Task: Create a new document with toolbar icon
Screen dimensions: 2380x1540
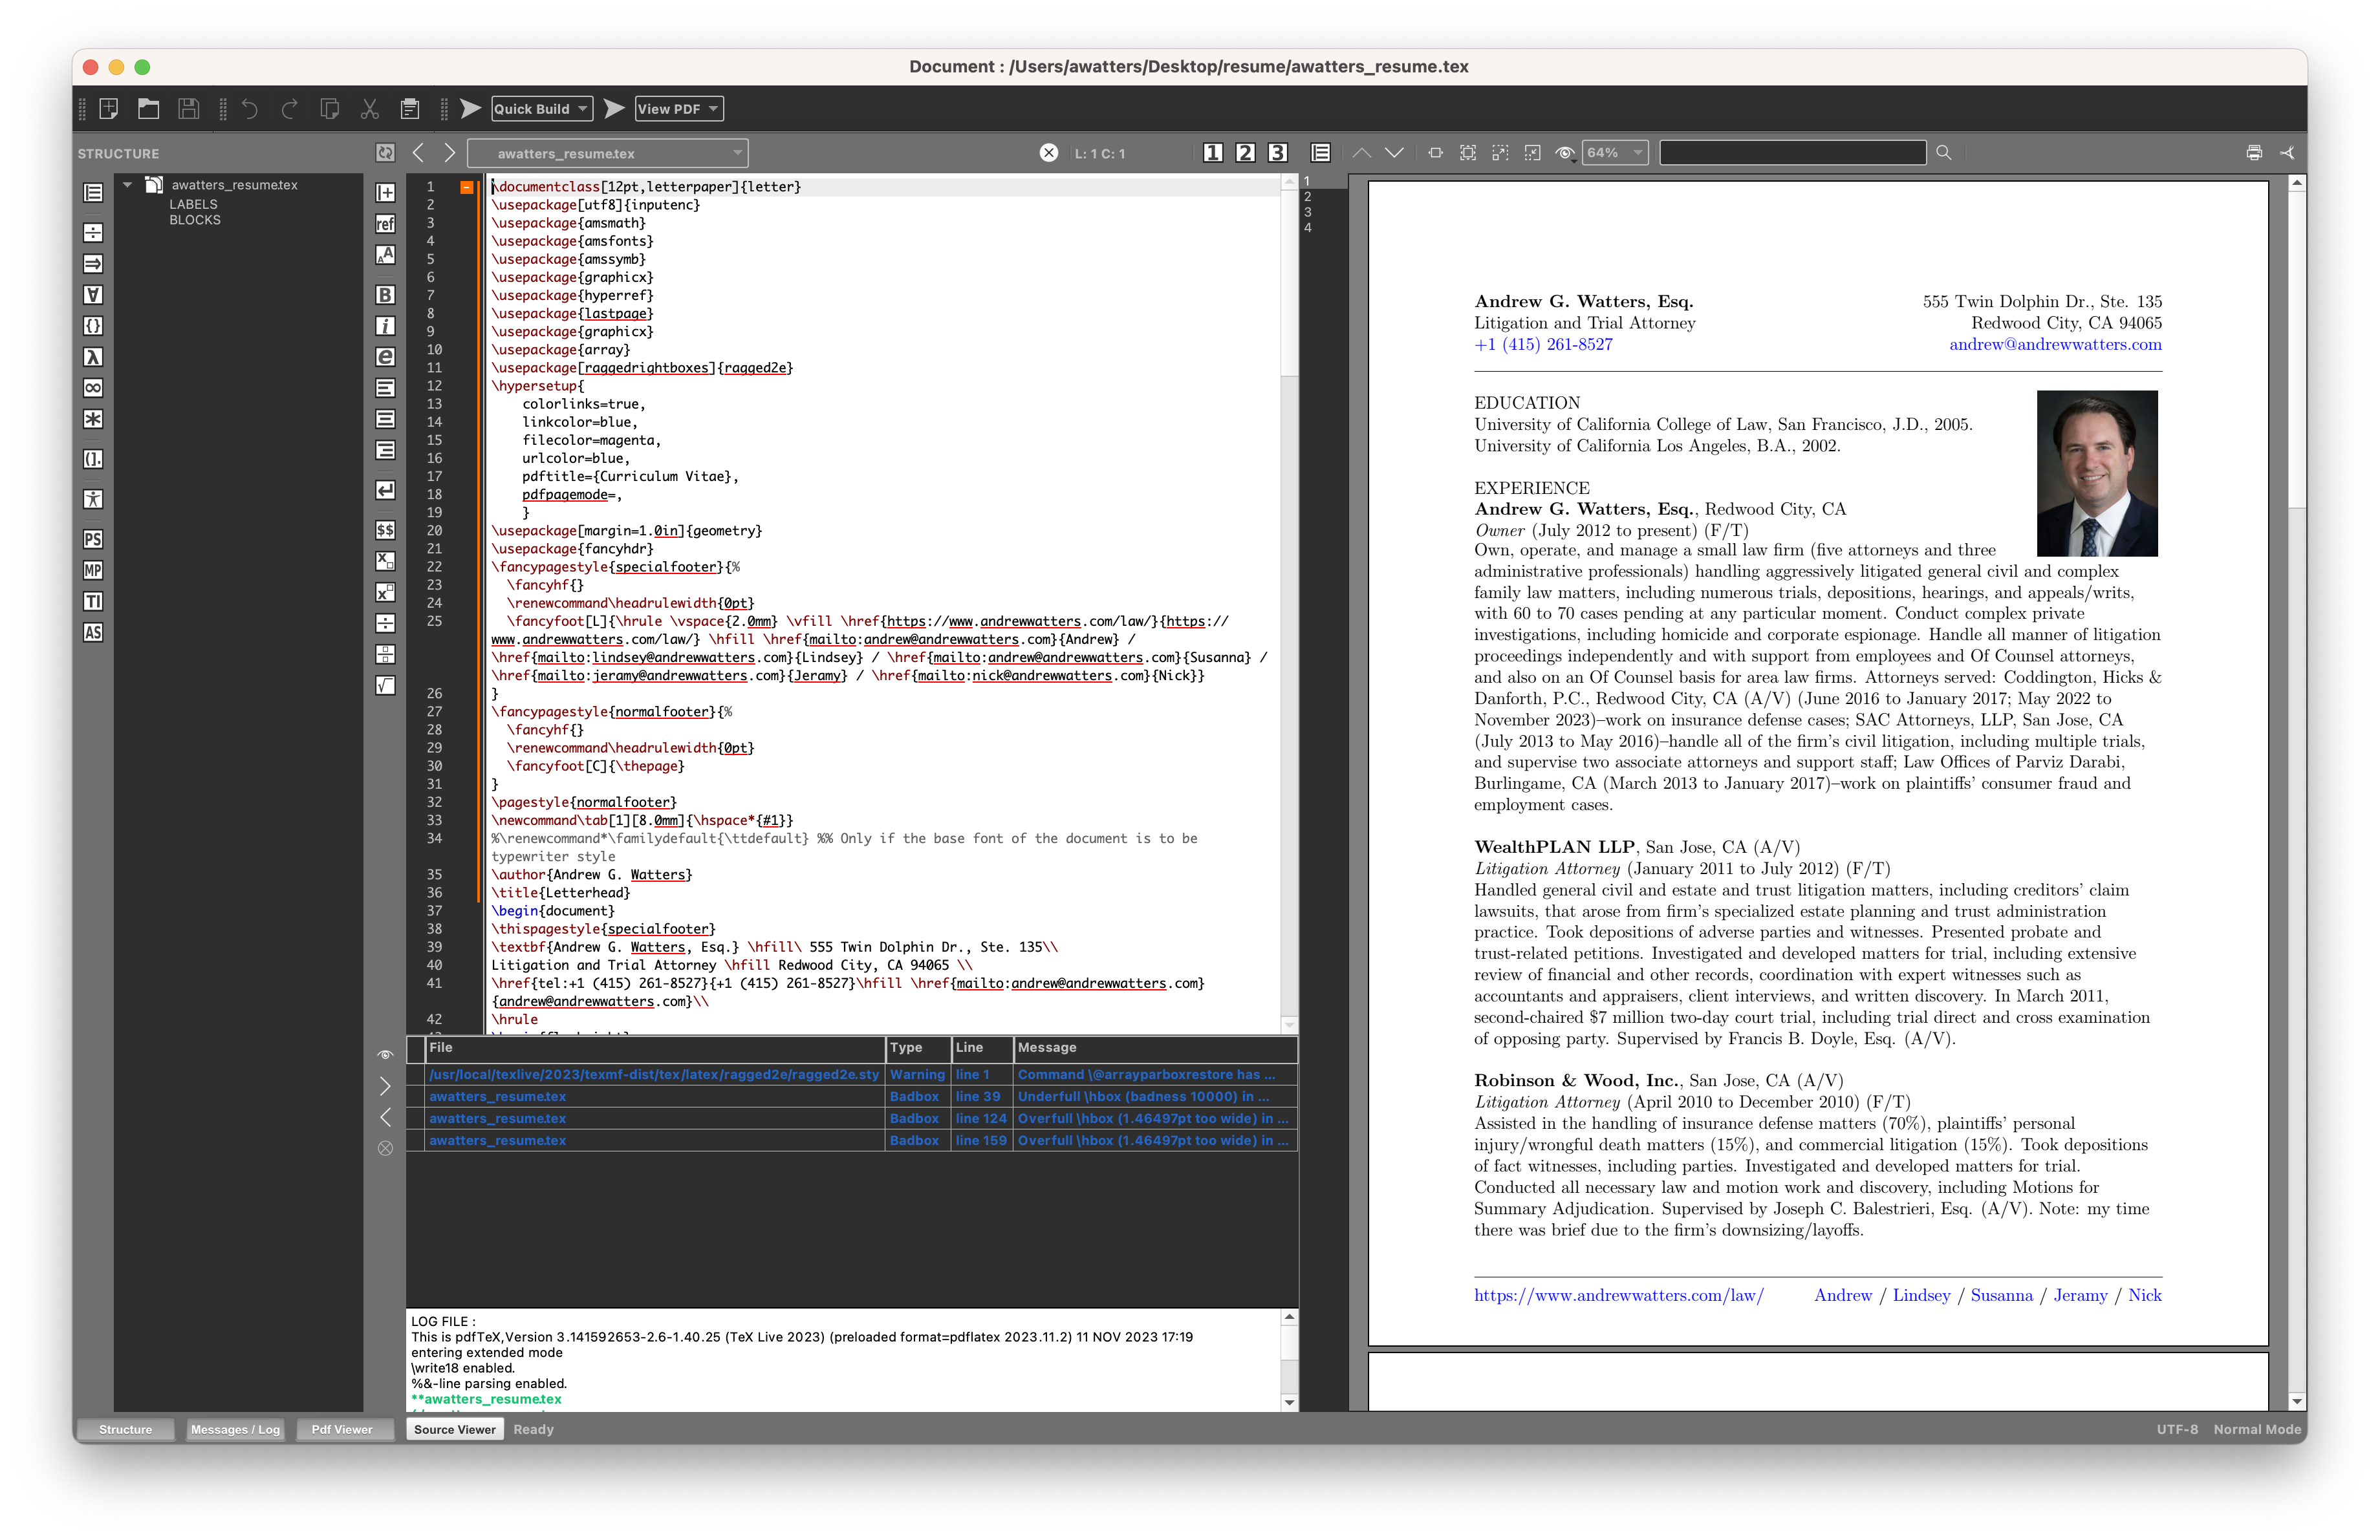Action: [x=109, y=108]
